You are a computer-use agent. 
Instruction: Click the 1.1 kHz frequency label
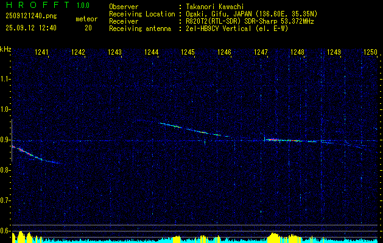[5, 79]
